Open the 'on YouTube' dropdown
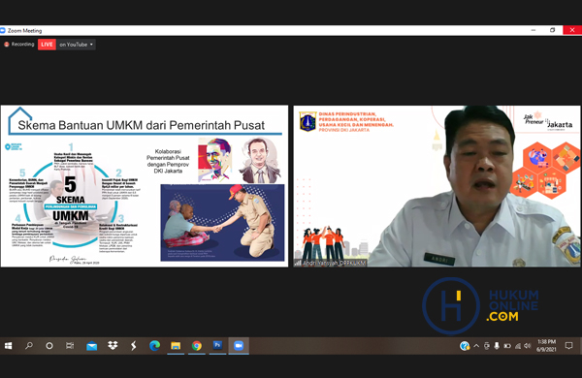The height and width of the screenshot is (378, 582). coord(76,45)
